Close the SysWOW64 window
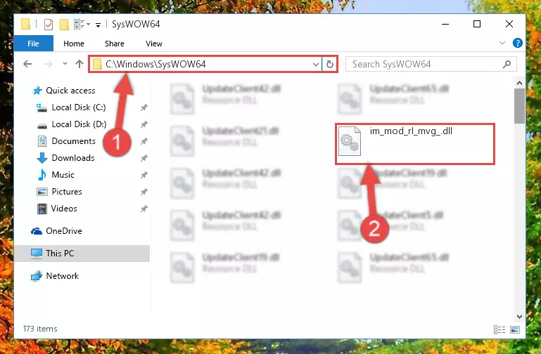 tap(509, 24)
